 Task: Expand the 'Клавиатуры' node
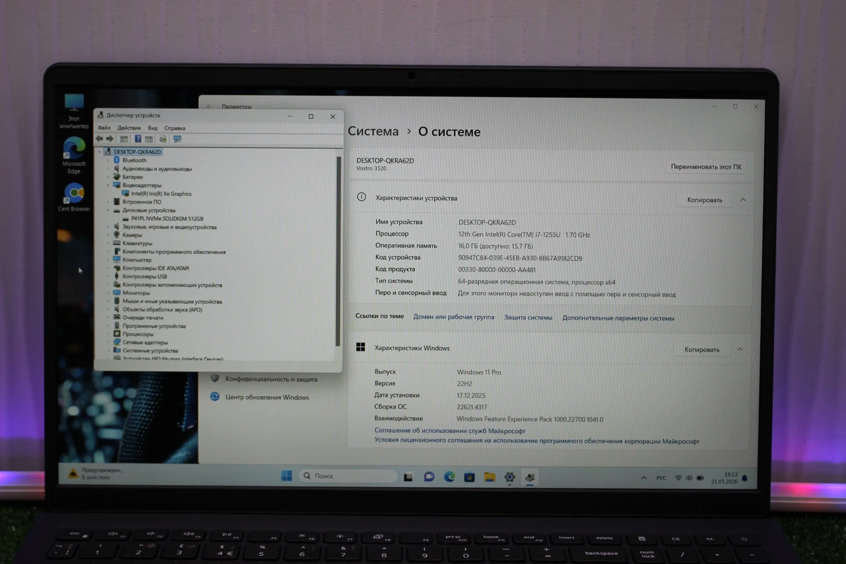pyautogui.click(x=108, y=243)
